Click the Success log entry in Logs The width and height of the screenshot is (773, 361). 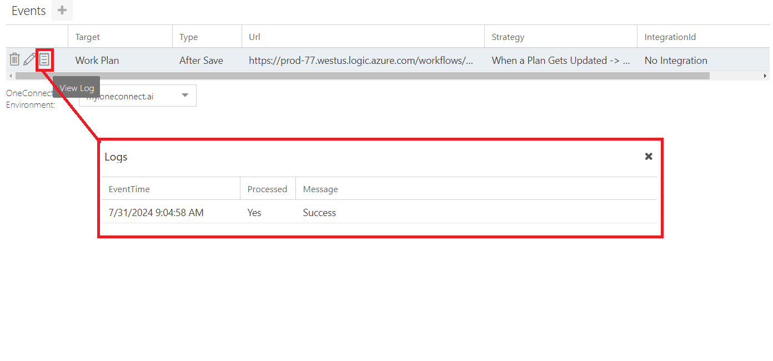pos(319,212)
